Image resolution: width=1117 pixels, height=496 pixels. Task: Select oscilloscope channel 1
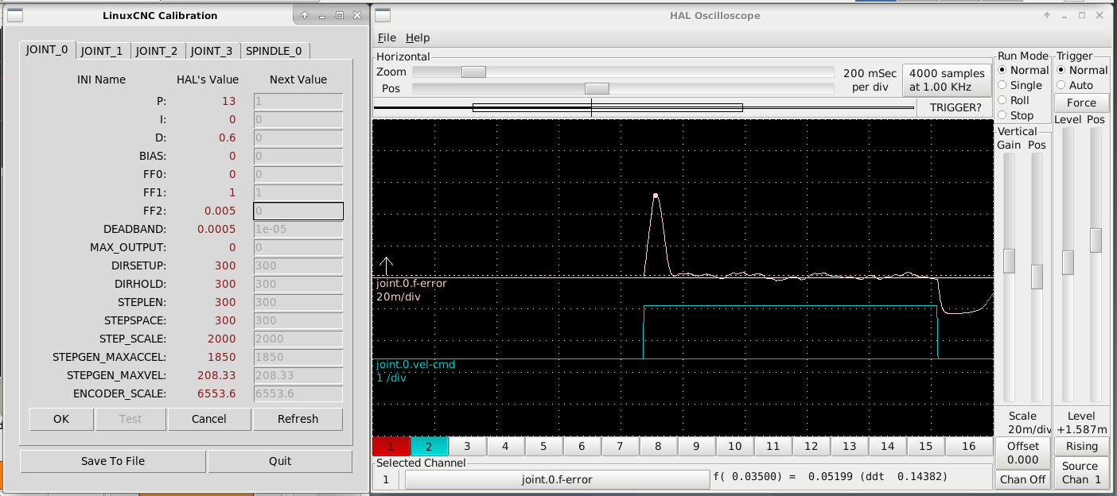tap(391, 446)
